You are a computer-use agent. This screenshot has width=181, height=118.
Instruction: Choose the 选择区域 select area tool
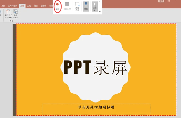click(77, 6)
